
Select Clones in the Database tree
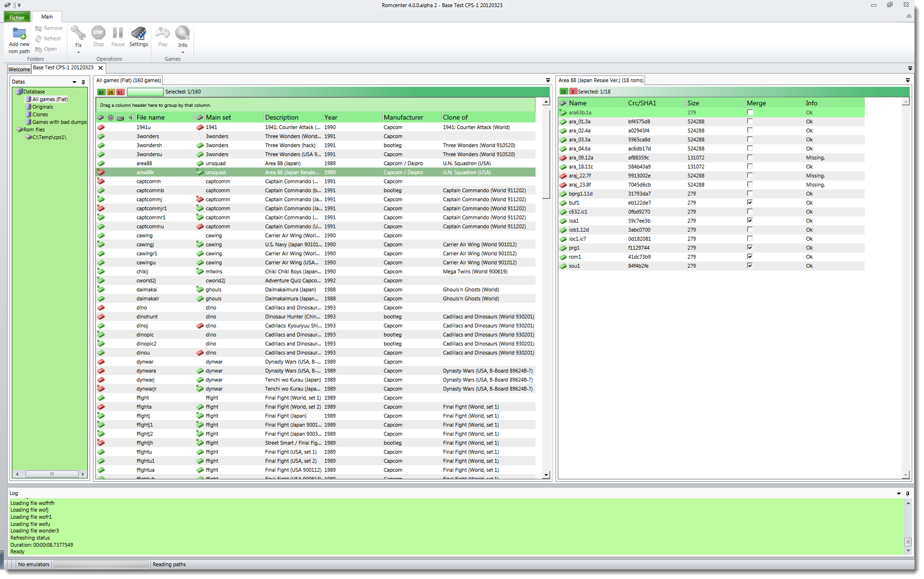pos(40,114)
